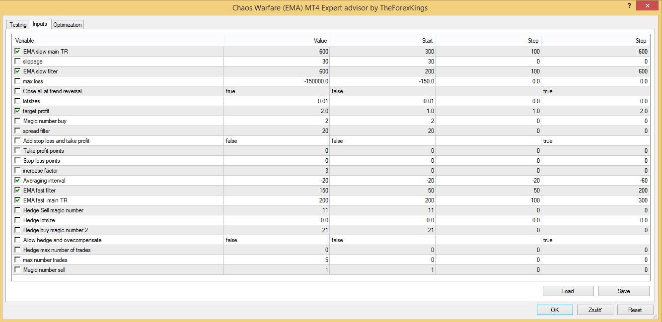Enable Hedge max number of trades checkbox
The height and width of the screenshot is (322, 662).
18,250
